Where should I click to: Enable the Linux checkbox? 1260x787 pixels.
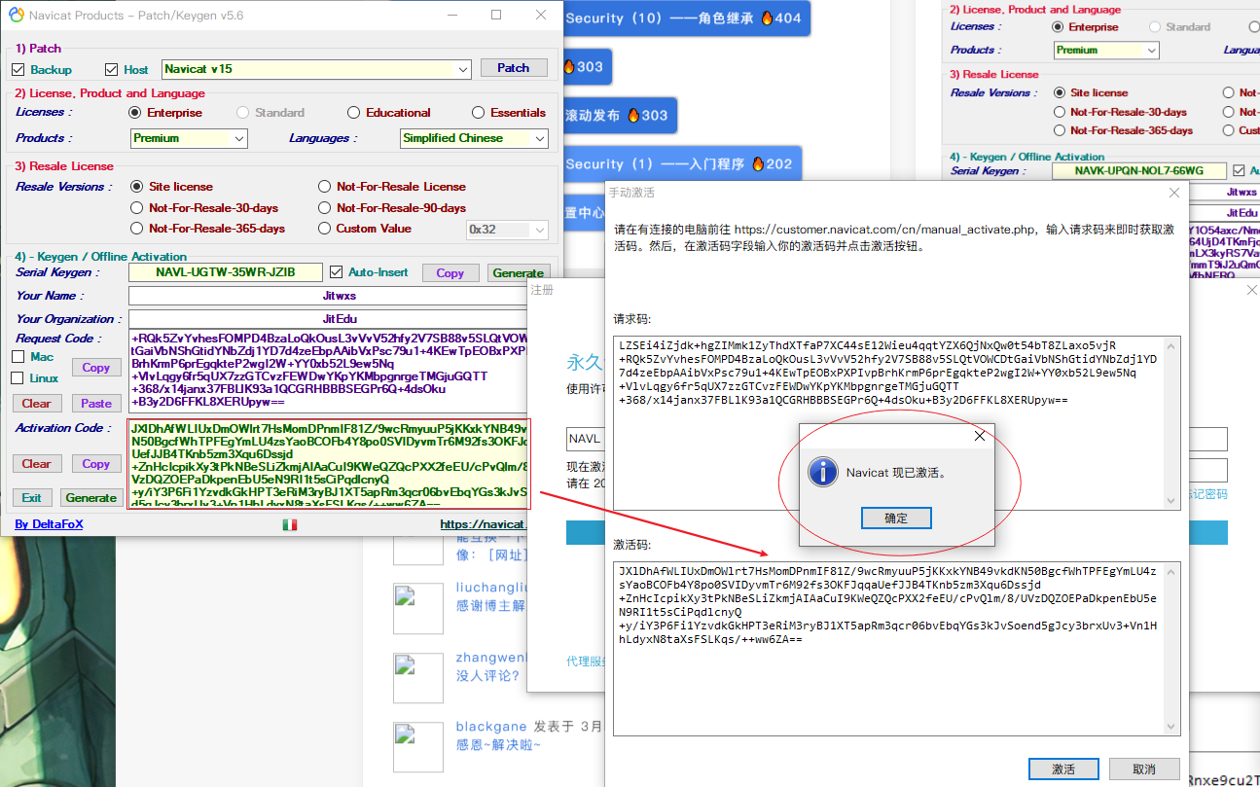(18, 378)
